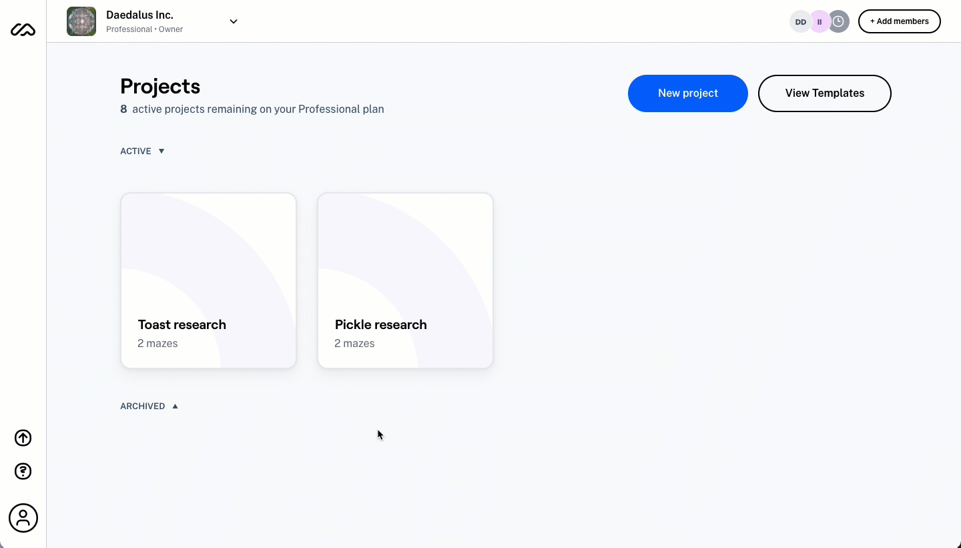This screenshot has width=961, height=548.
Task: Select the purple II member avatar
Action: 820,21
